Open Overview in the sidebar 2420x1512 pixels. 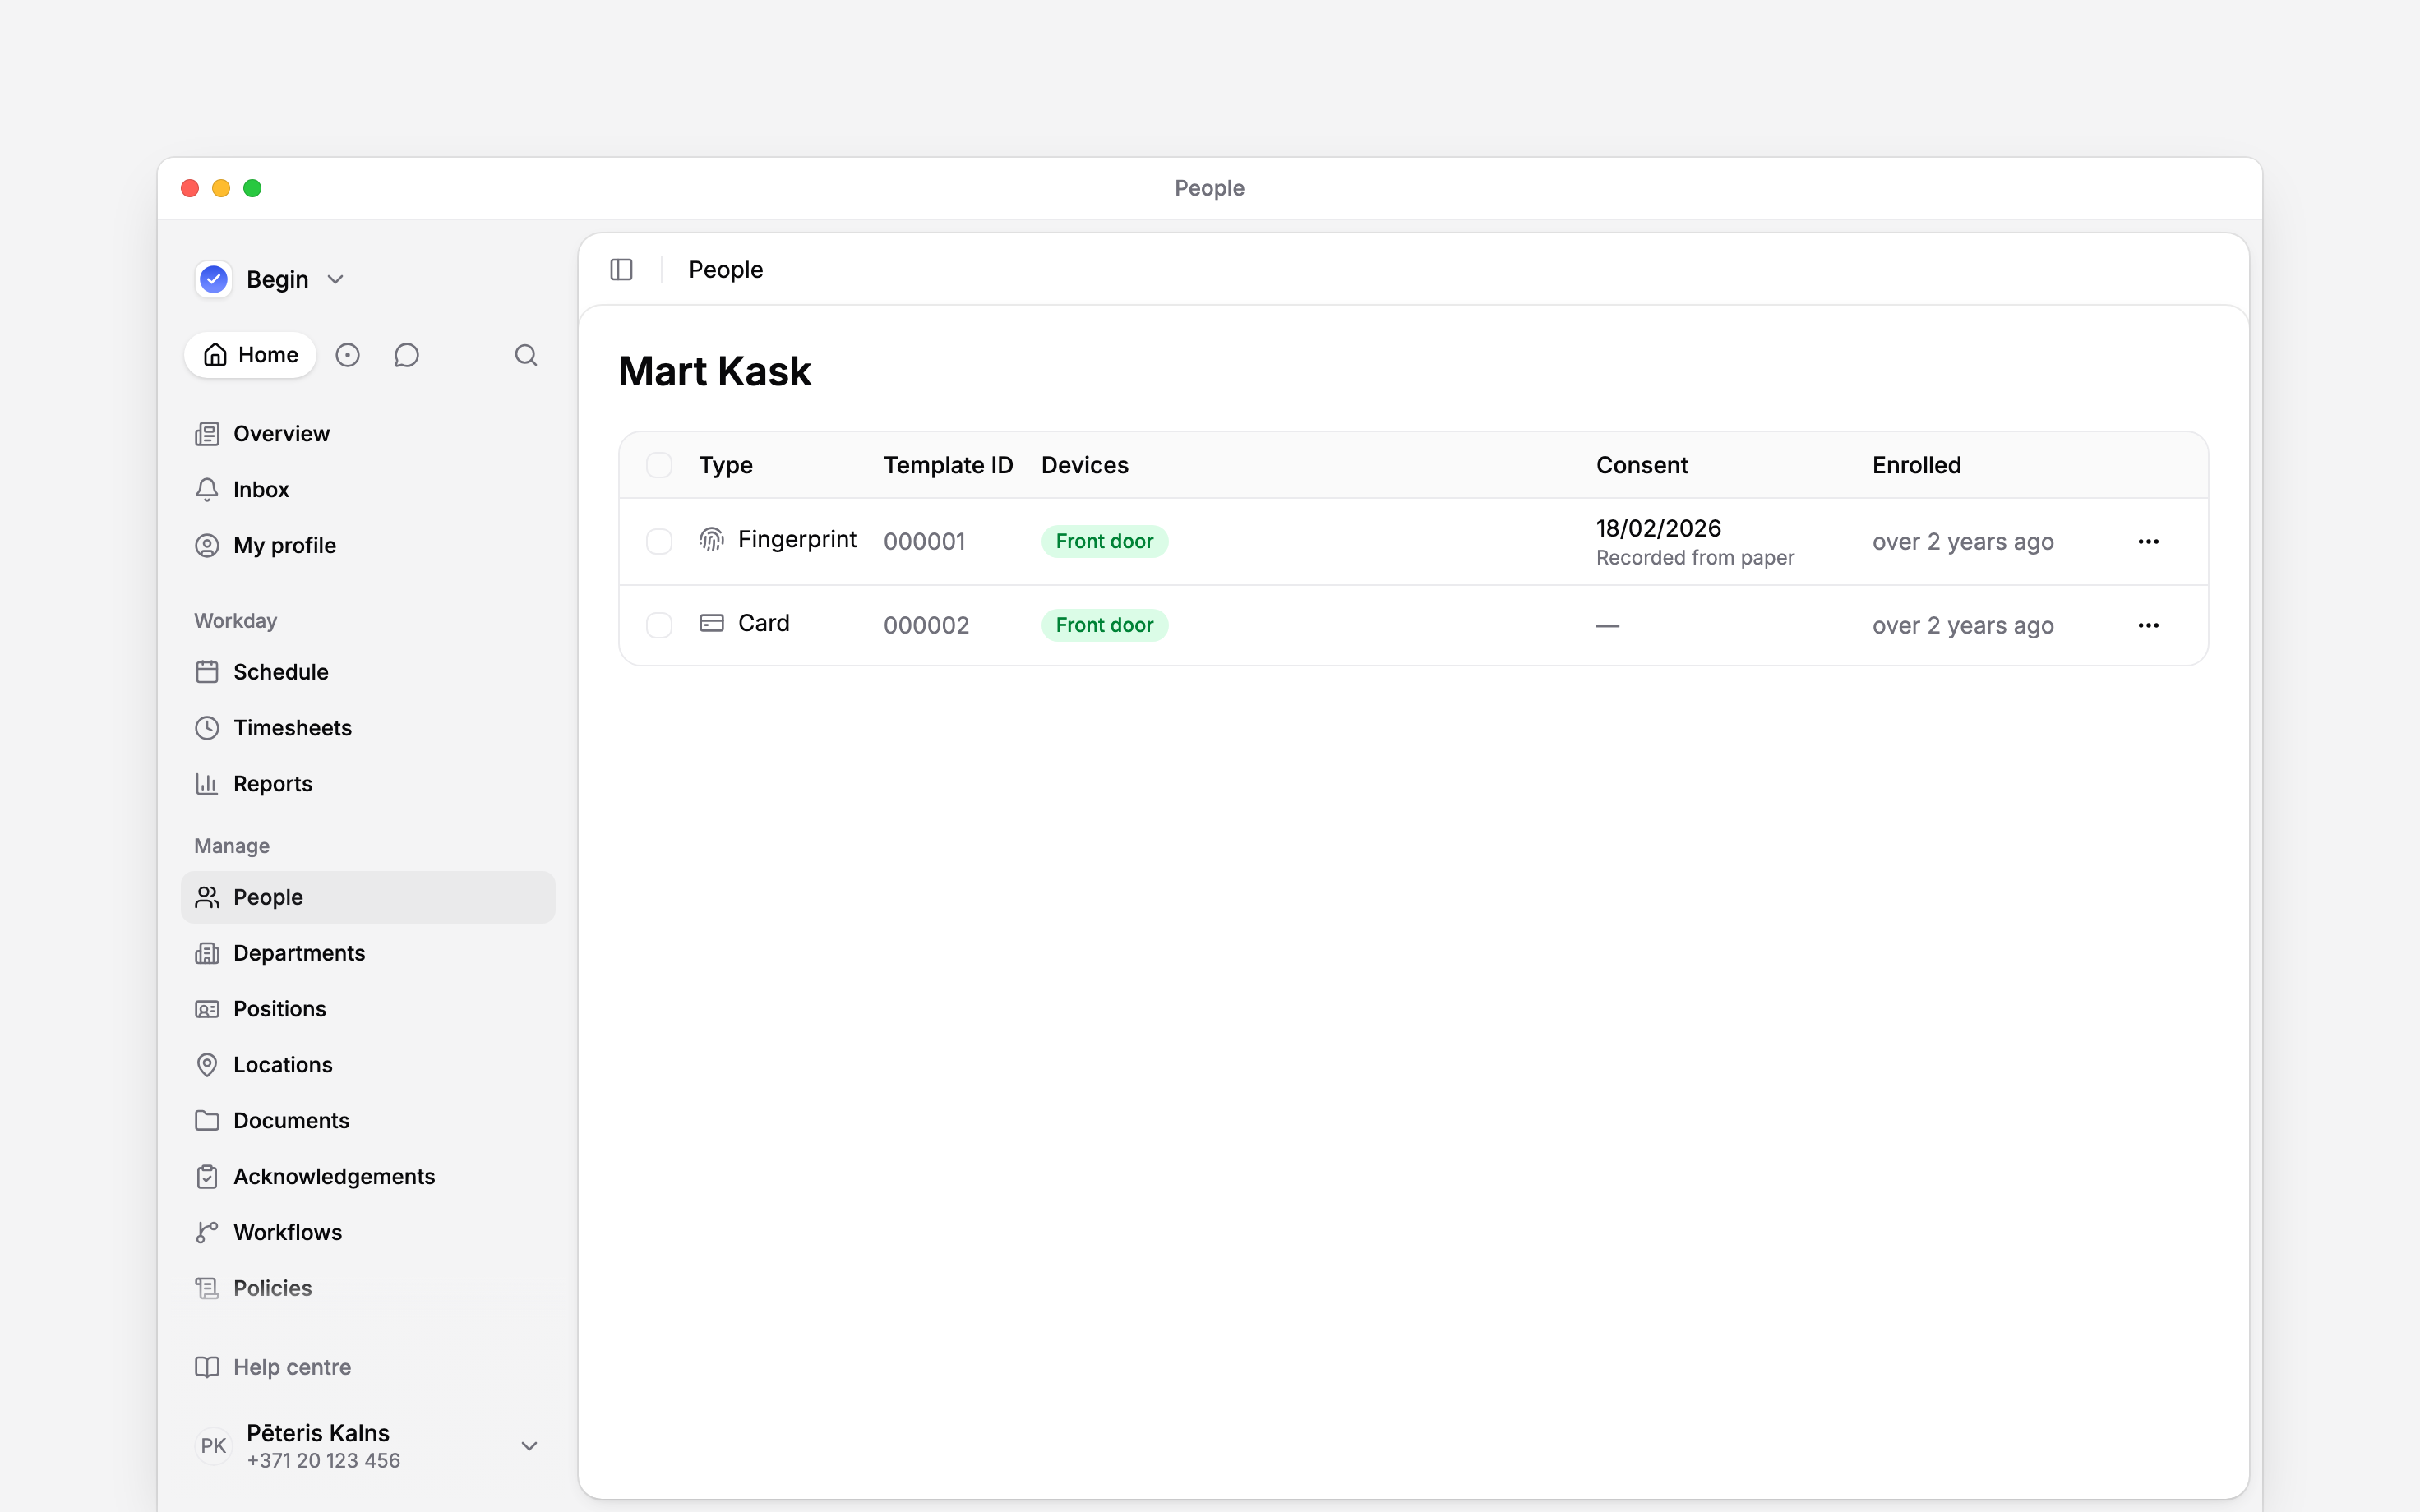coord(368,434)
